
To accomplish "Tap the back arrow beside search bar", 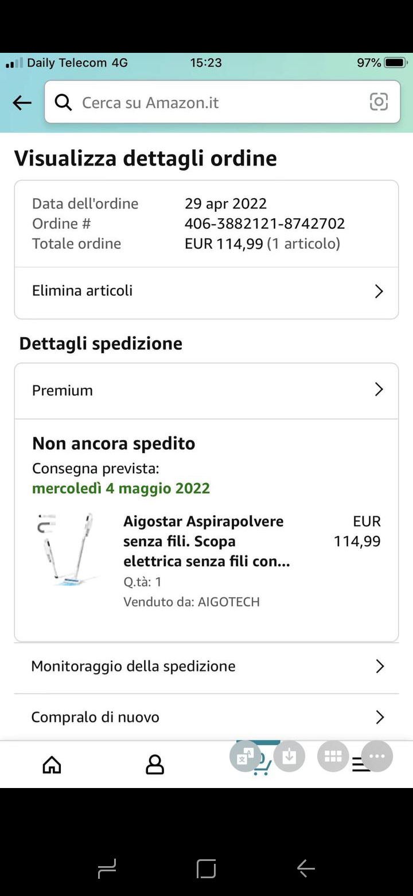I will (x=22, y=103).
